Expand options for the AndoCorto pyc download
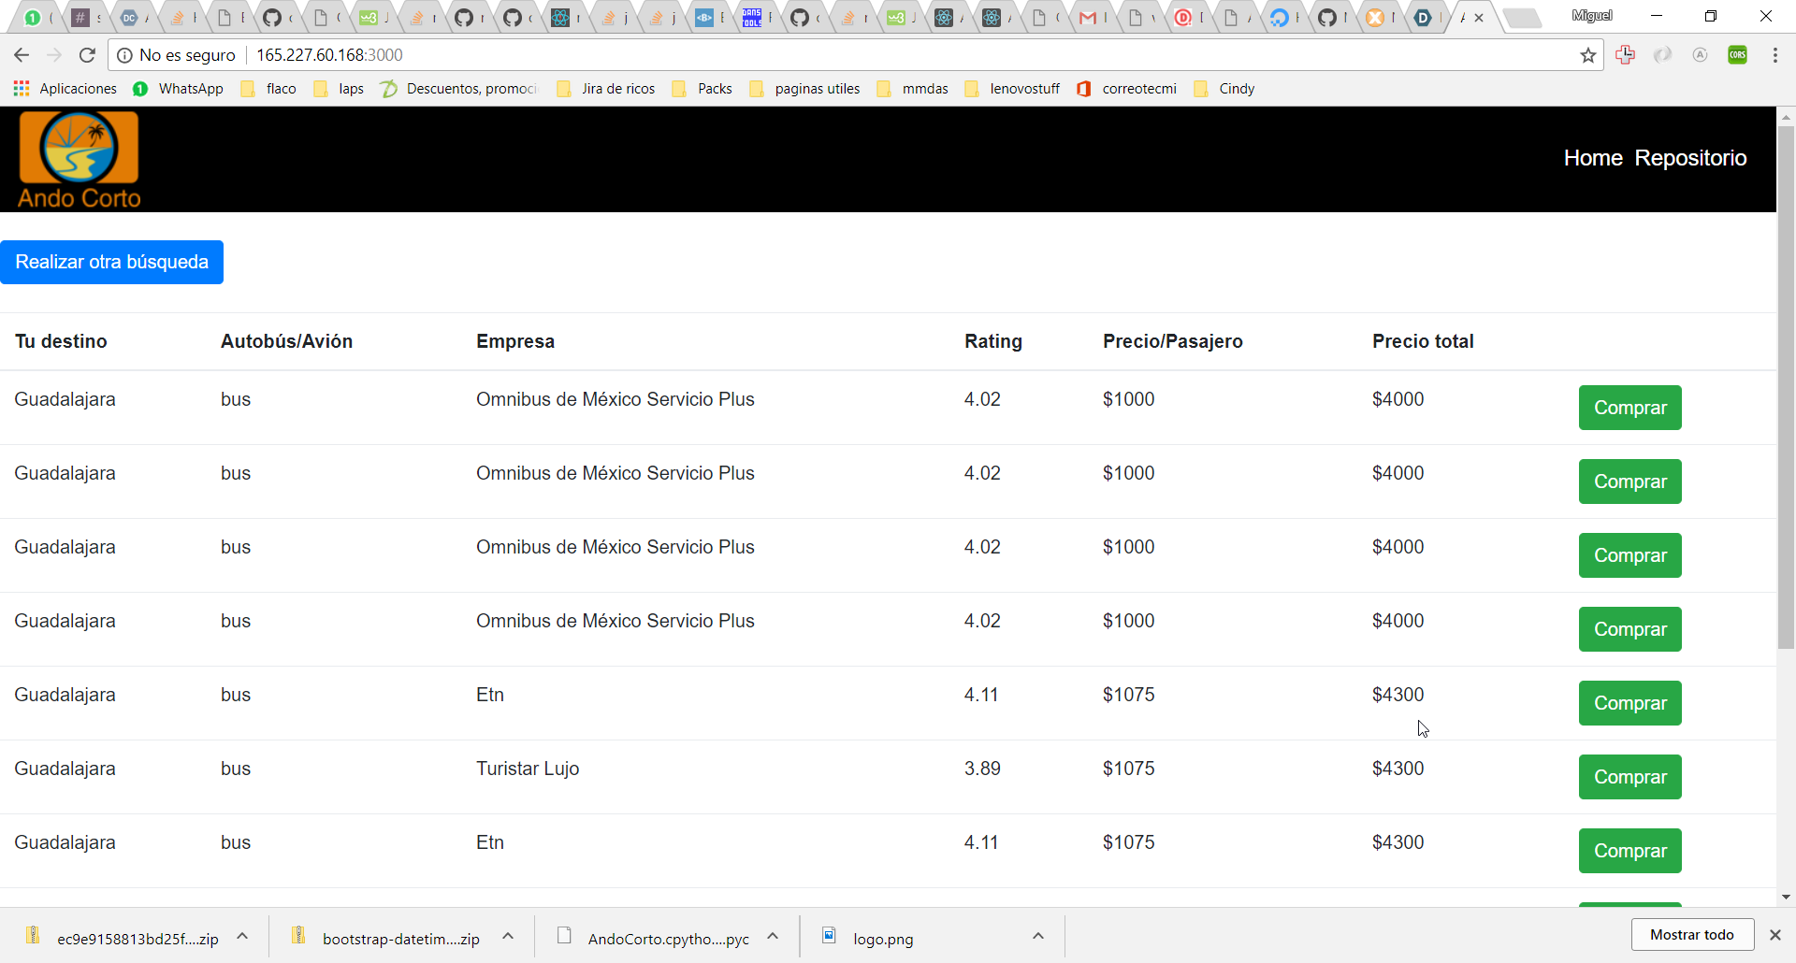The height and width of the screenshot is (963, 1796). pyautogui.click(x=773, y=936)
